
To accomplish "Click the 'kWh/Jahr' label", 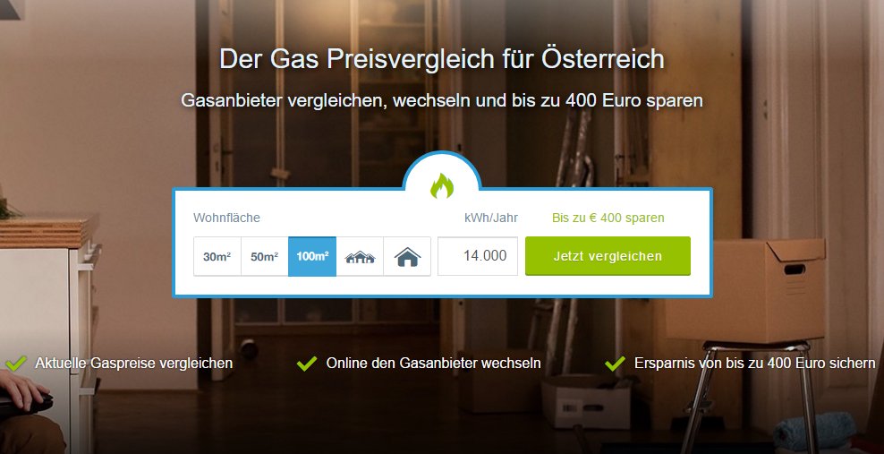I will point(491,218).
